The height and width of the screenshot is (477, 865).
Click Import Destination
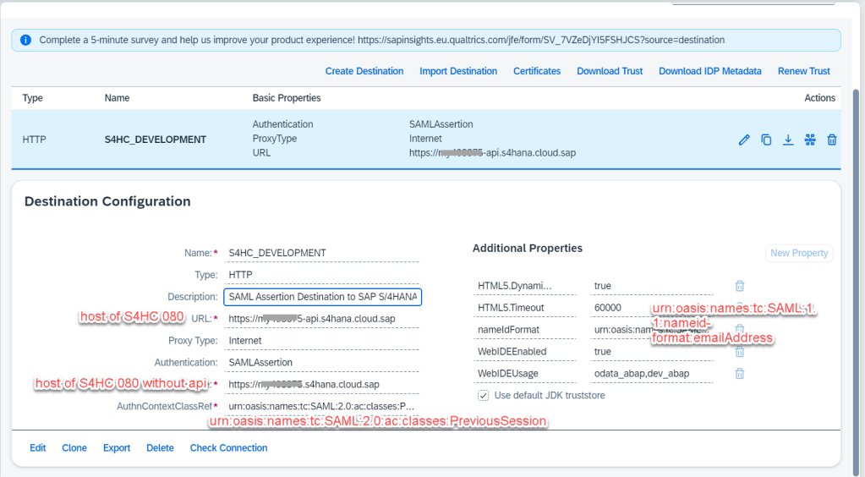(458, 71)
